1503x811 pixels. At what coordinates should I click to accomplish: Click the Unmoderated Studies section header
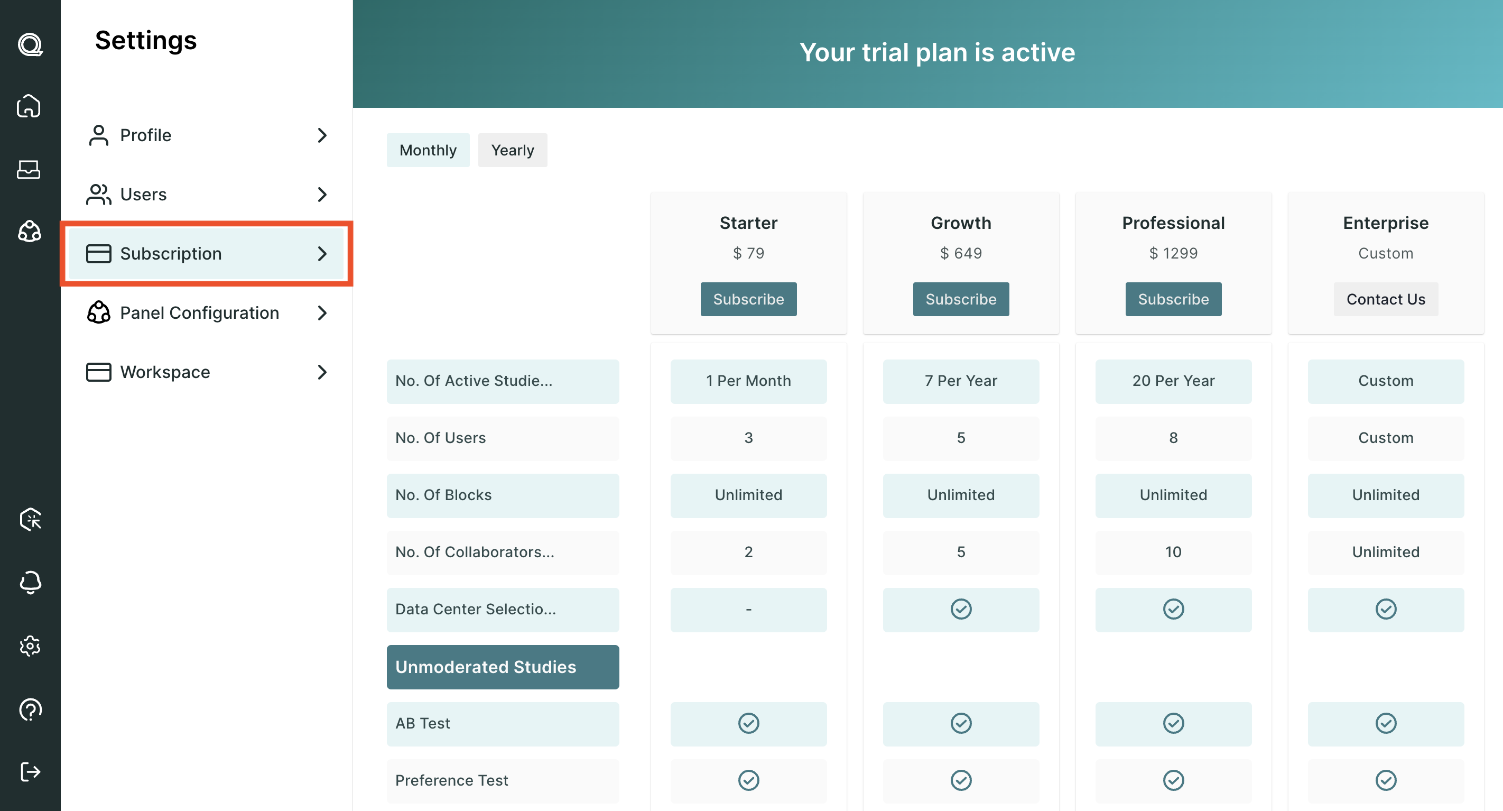click(x=503, y=667)
